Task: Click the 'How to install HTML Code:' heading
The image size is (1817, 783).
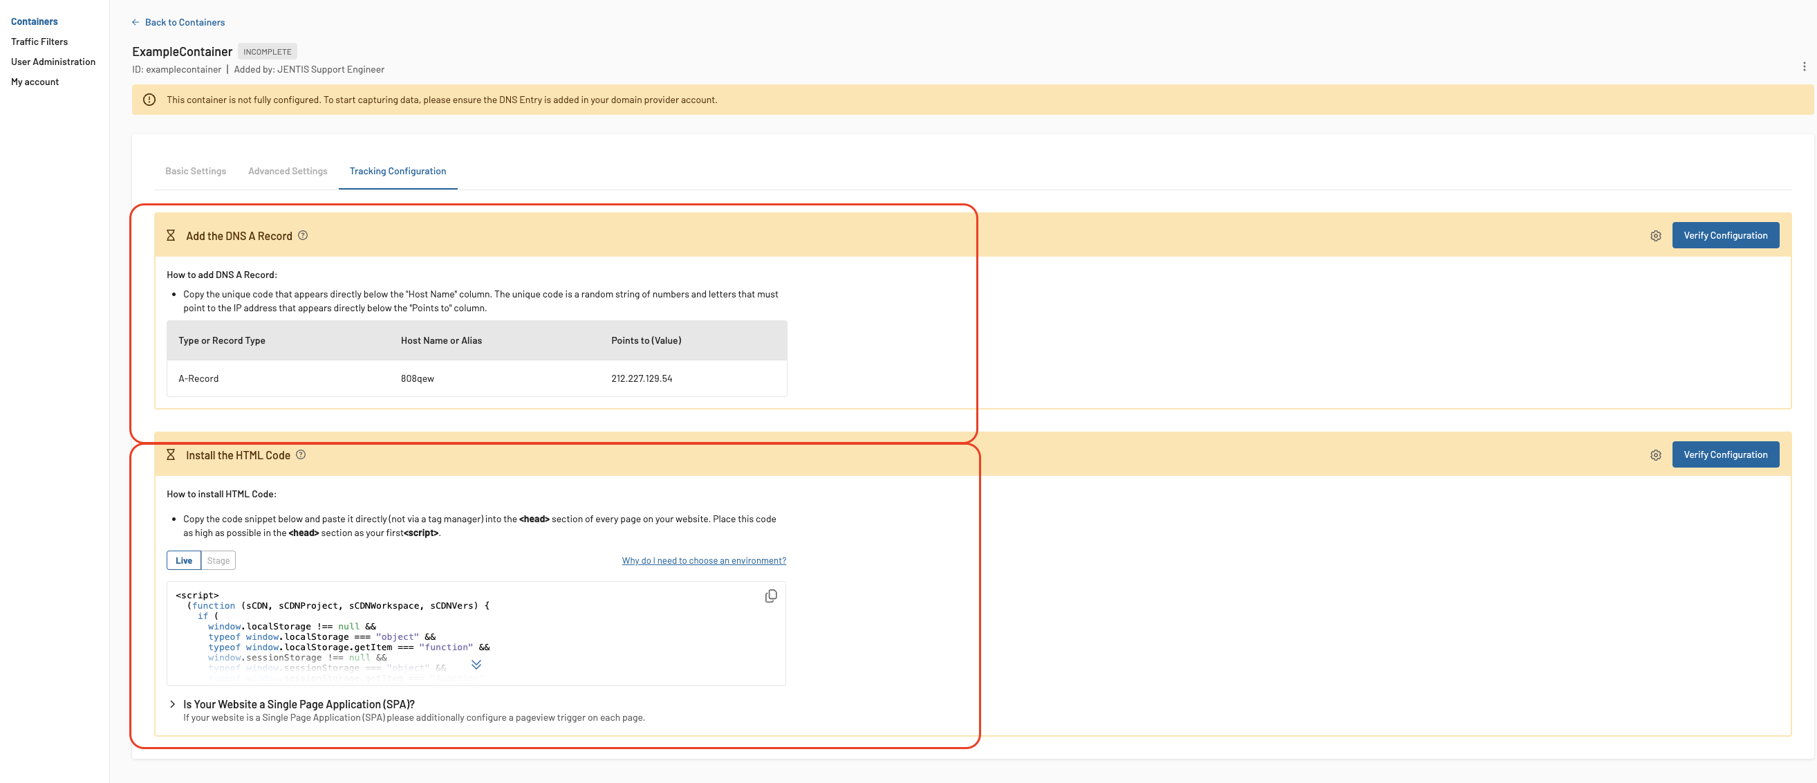Action: point(221,495)
